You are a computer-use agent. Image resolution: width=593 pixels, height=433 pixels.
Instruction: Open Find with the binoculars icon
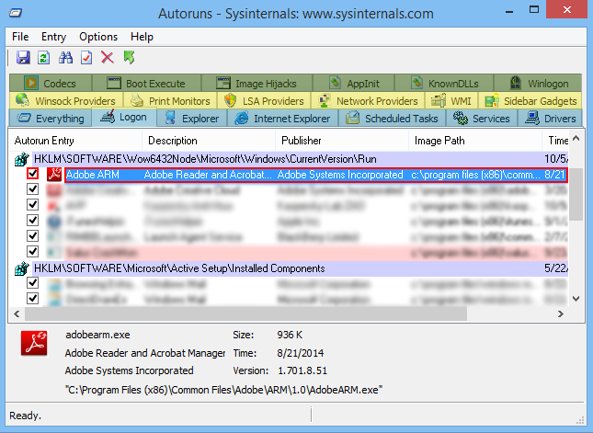(65, 58)
